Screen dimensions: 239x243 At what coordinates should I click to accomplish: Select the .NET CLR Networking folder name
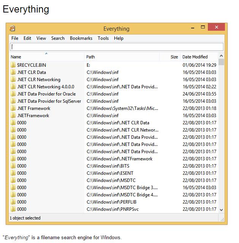click(39, 80)
